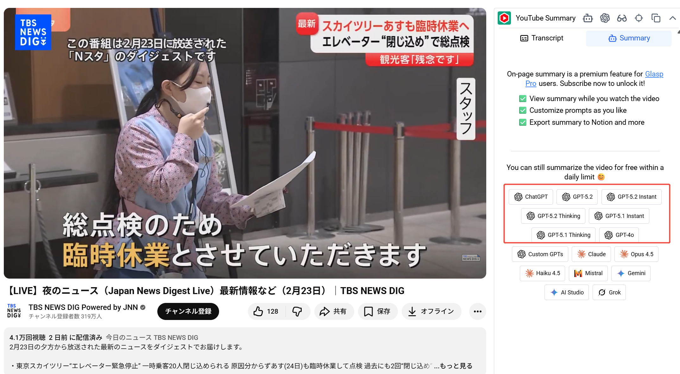Open the Glasp Pro subscription link
This screenshot has height=374, width=680.
tap(654, 74)
